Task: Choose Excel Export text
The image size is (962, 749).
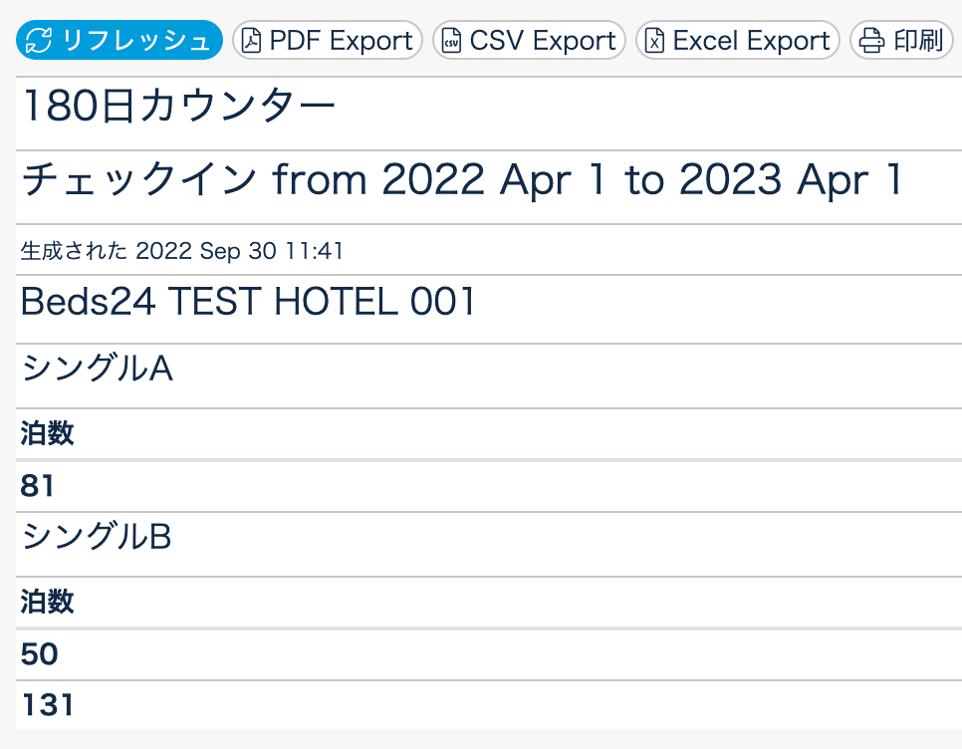Action: click(x=751, y=41)
